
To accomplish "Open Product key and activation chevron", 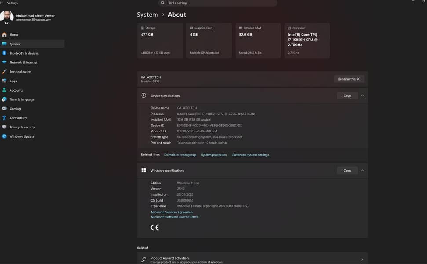I will click(362, 260).
